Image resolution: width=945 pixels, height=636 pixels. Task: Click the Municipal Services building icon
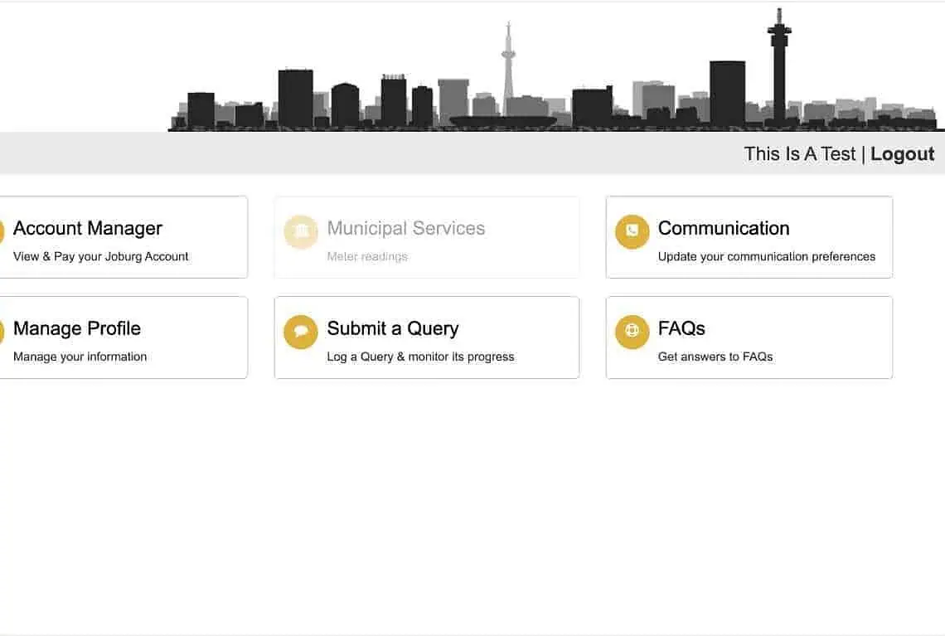click(301, 232)
